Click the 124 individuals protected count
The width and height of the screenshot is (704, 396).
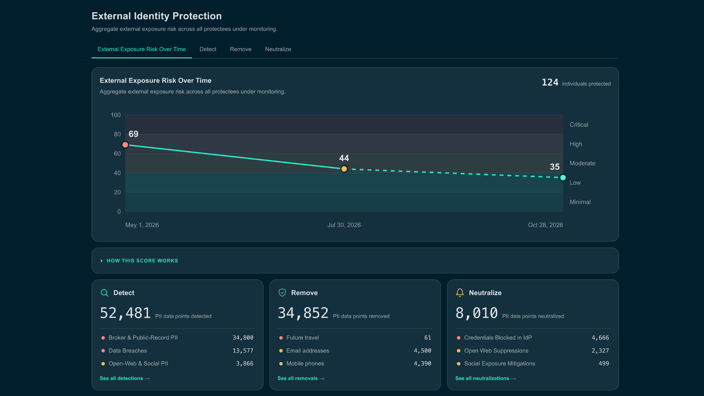(x=576, y=83)
